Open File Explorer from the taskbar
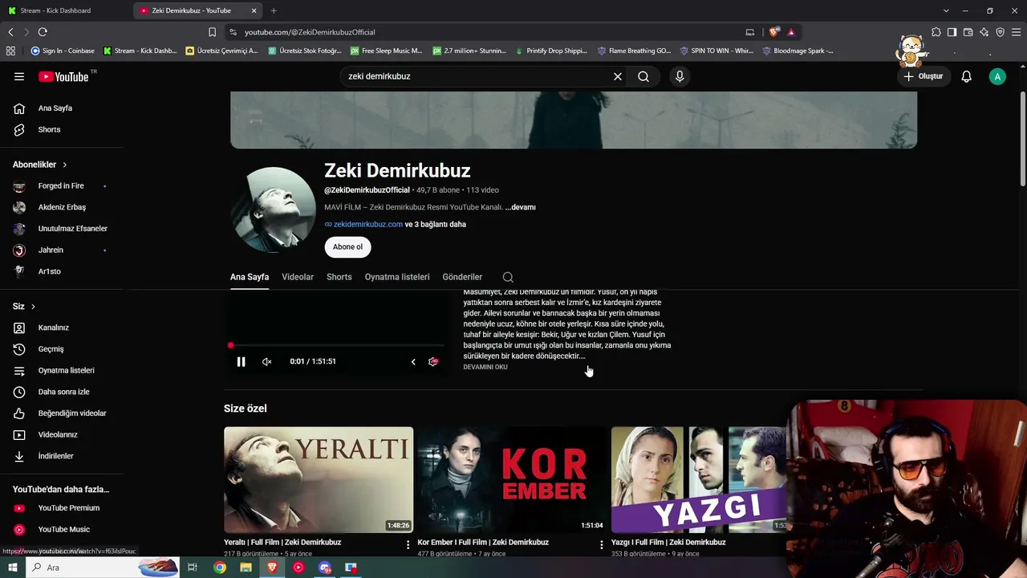 pos(246,568)
